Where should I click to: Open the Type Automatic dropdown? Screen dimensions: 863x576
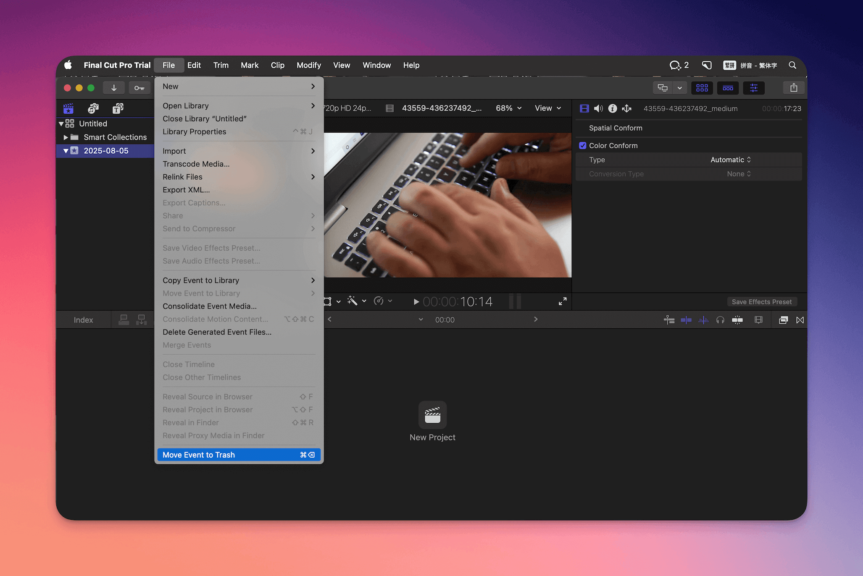[x=731, y=160]
